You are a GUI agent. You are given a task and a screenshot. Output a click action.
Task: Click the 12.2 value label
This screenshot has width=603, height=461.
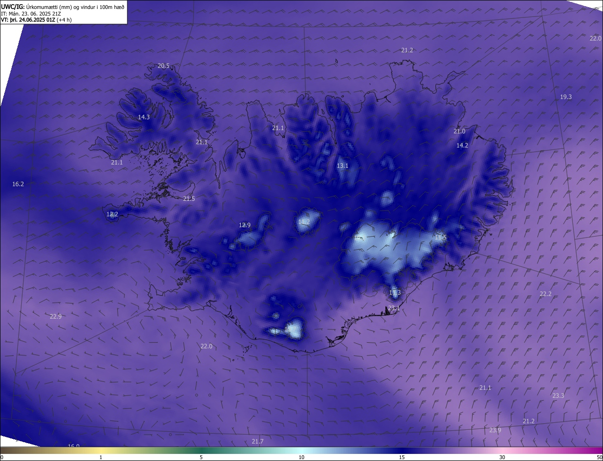click(112, 214)
